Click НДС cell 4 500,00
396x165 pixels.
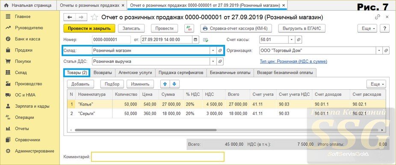pyautogui.click(x=214, y=104)
